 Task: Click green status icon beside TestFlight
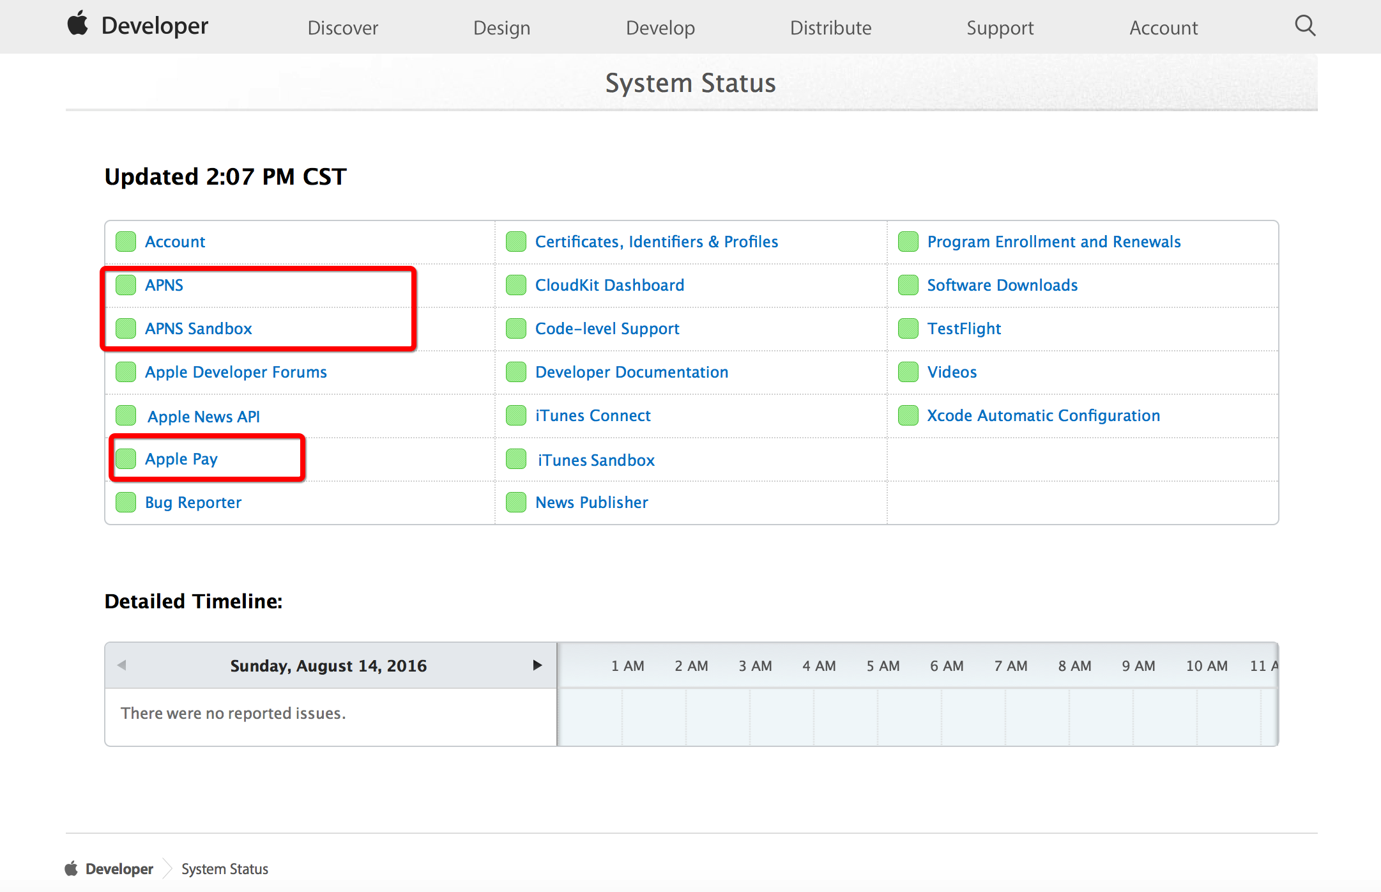point(908,328)
